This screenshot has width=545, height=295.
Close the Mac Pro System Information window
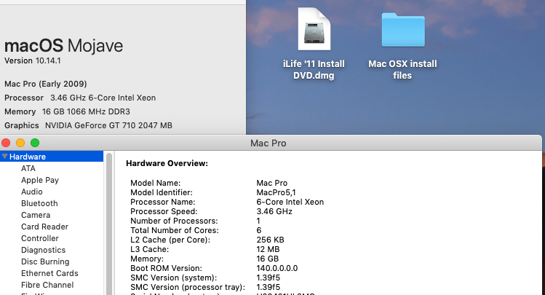[6, 143]
